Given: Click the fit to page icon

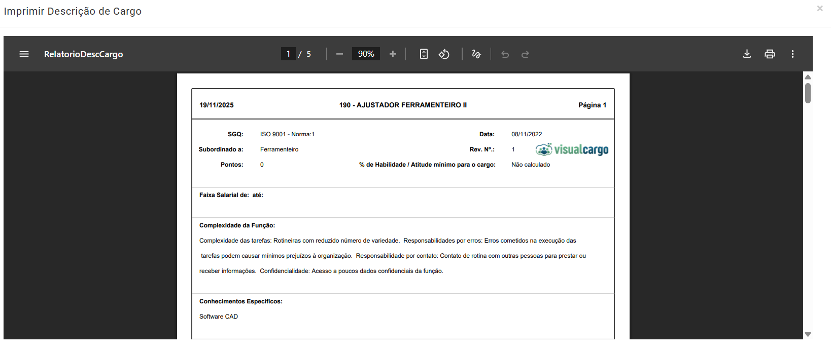Looking at the screenshot, I should tap(424, 54).
